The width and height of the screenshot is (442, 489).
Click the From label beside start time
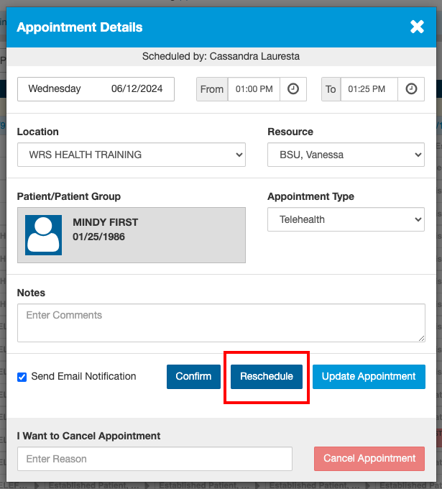click(x=212, y=89)
